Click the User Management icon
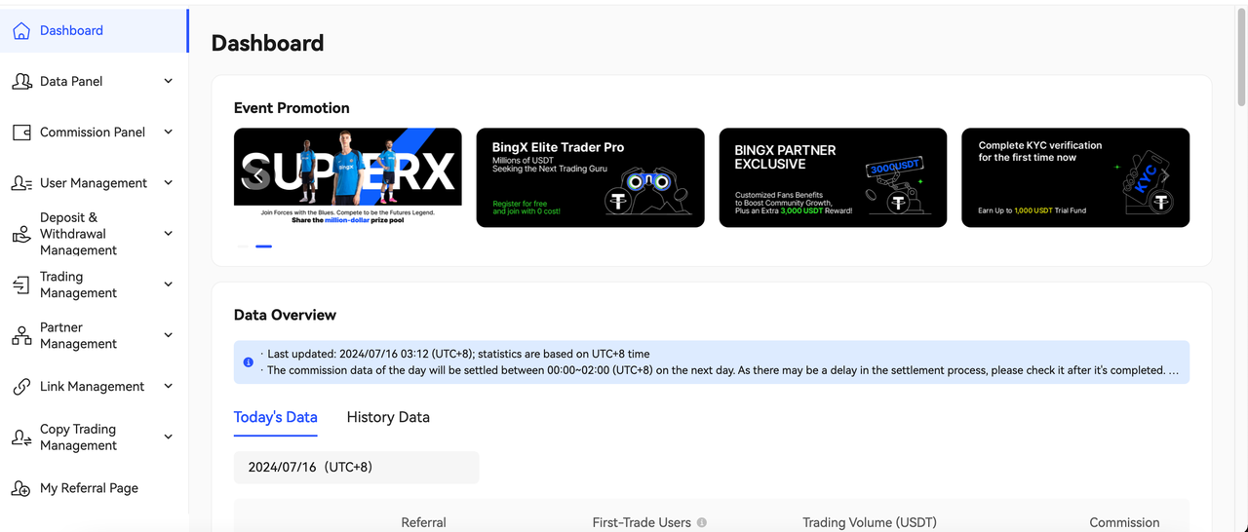The width and height of the screenshot is (1248, 532). coord(20,183)
